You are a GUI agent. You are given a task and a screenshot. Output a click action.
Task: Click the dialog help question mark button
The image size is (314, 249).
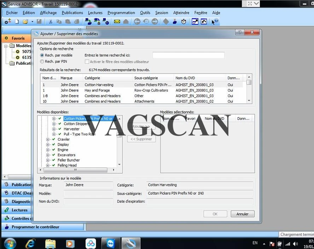(240, 32)
